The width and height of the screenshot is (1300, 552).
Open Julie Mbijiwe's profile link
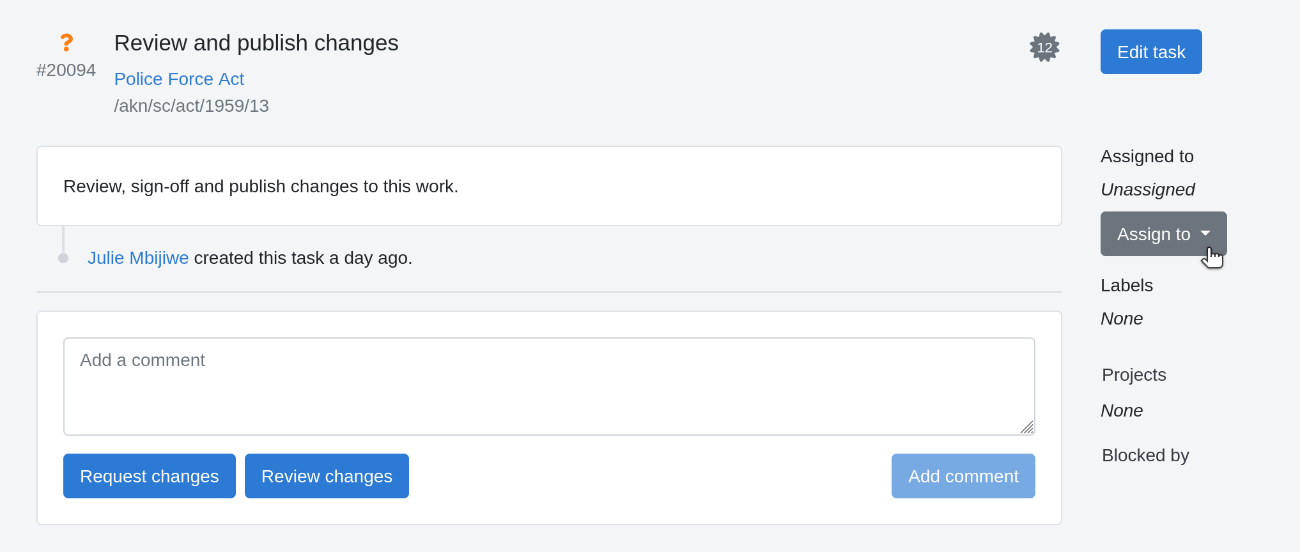(x=138, y=257)
